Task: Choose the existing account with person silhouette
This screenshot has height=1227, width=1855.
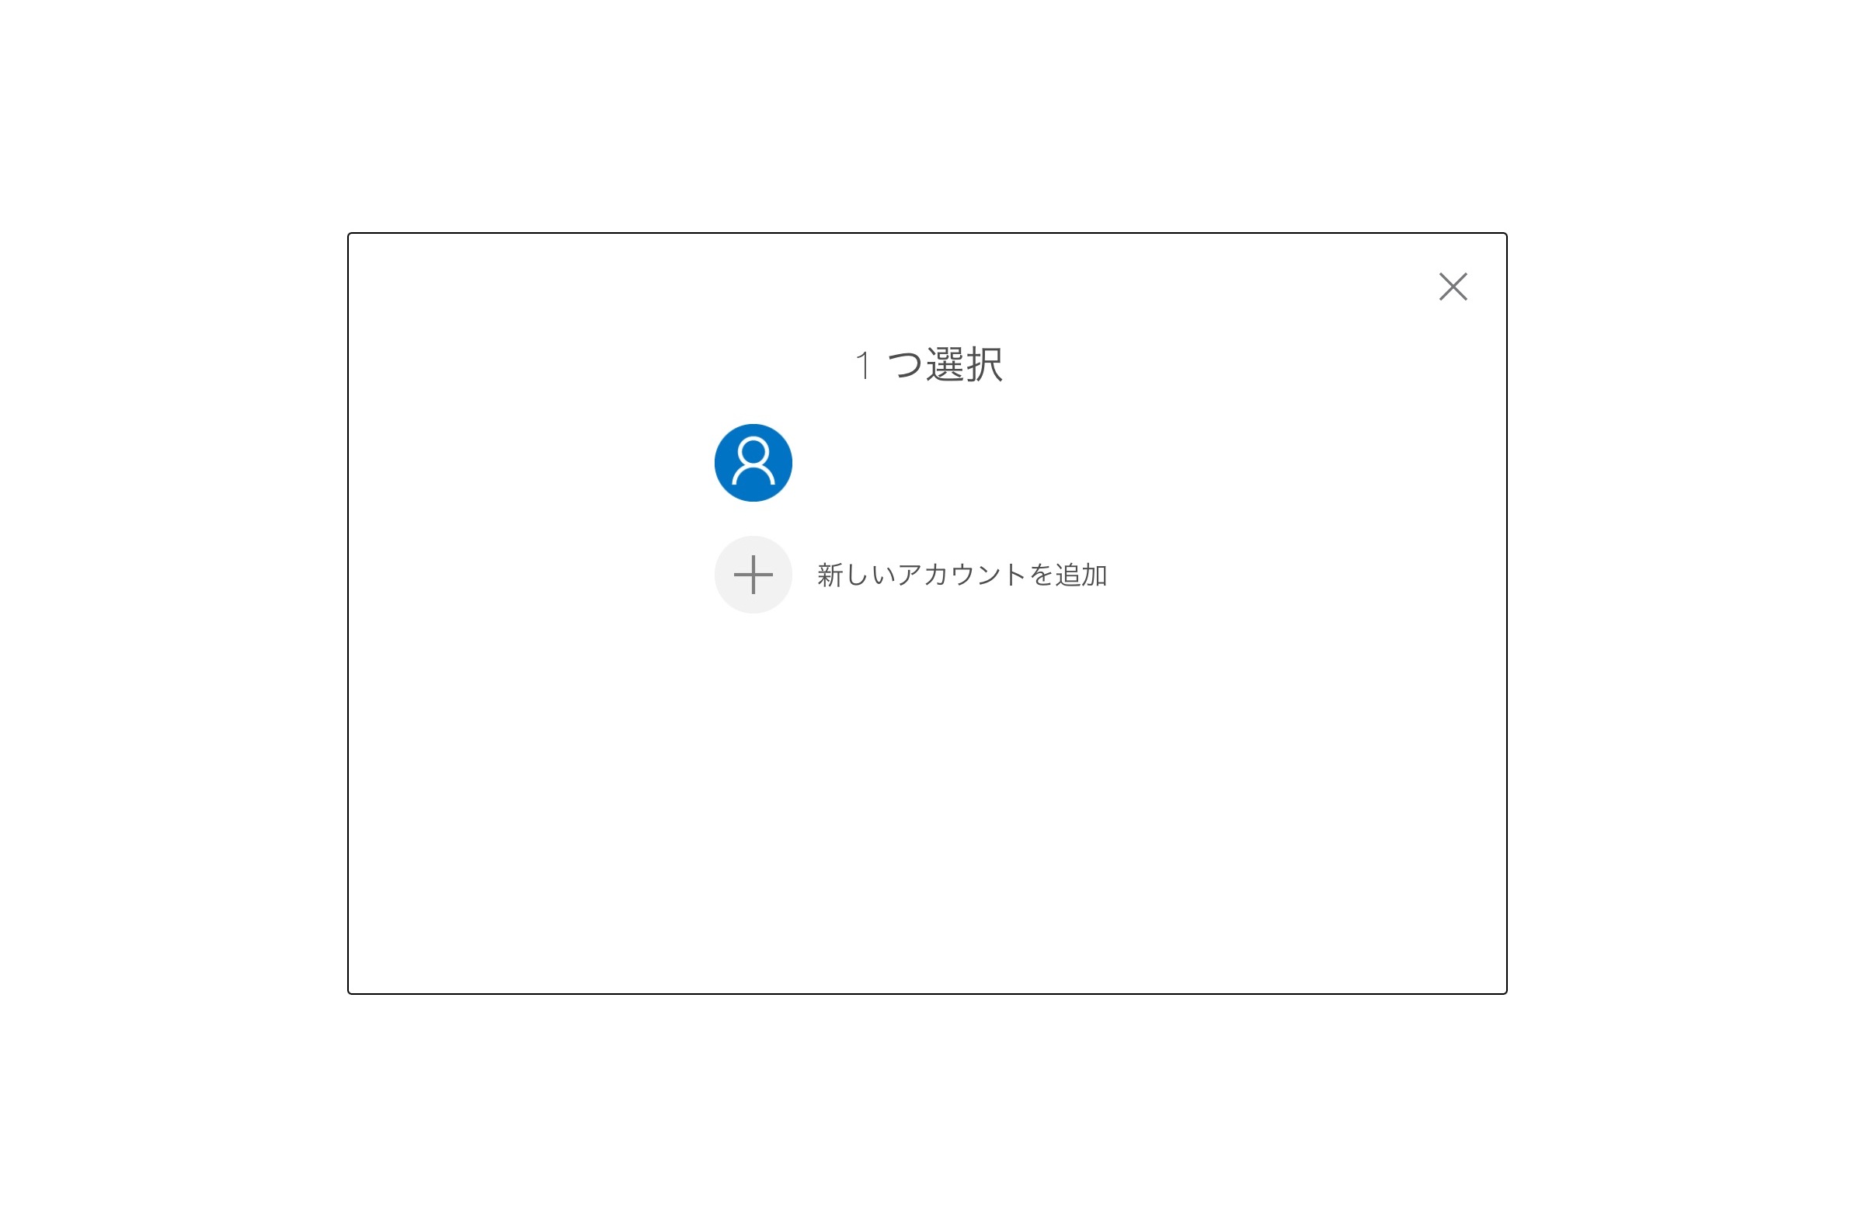Action: (753, 463)
